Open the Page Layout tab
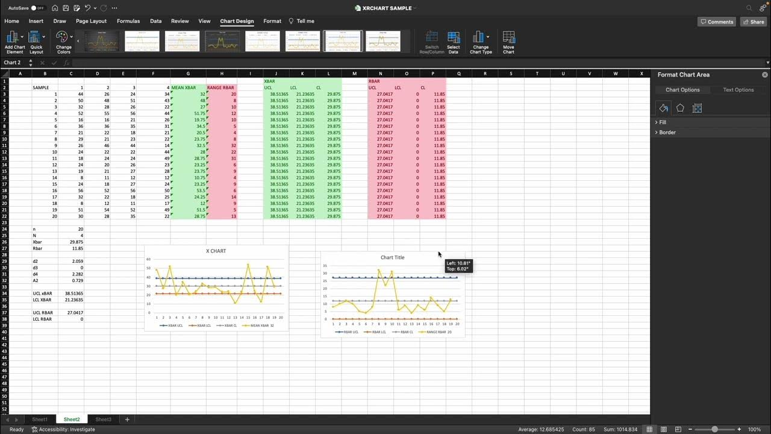The width and height of the screenshot is (771, 434). [90, 21]
